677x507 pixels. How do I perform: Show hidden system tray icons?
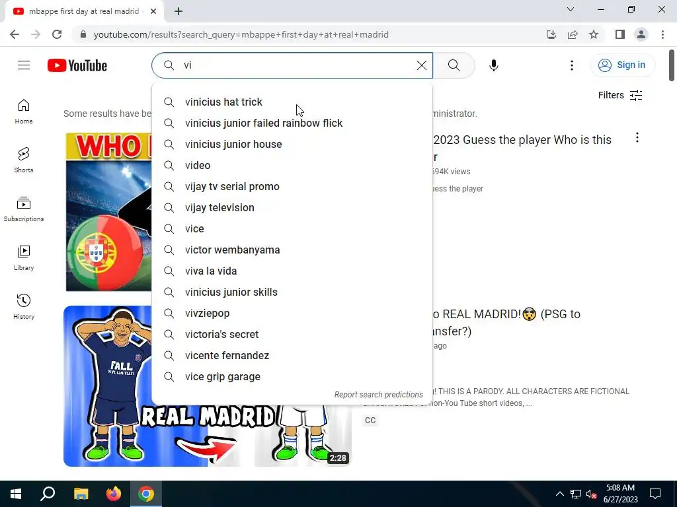559,494
